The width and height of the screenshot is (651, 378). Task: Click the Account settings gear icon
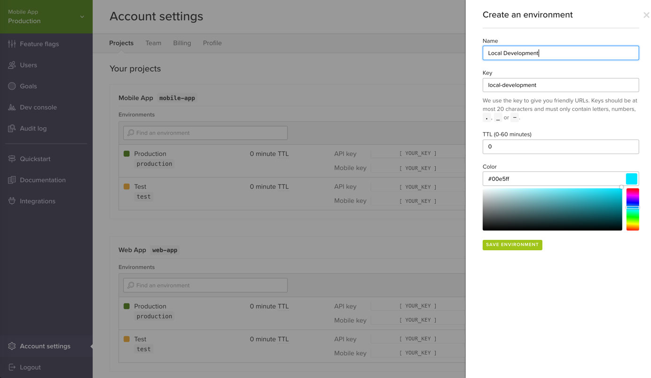[11, 346]
